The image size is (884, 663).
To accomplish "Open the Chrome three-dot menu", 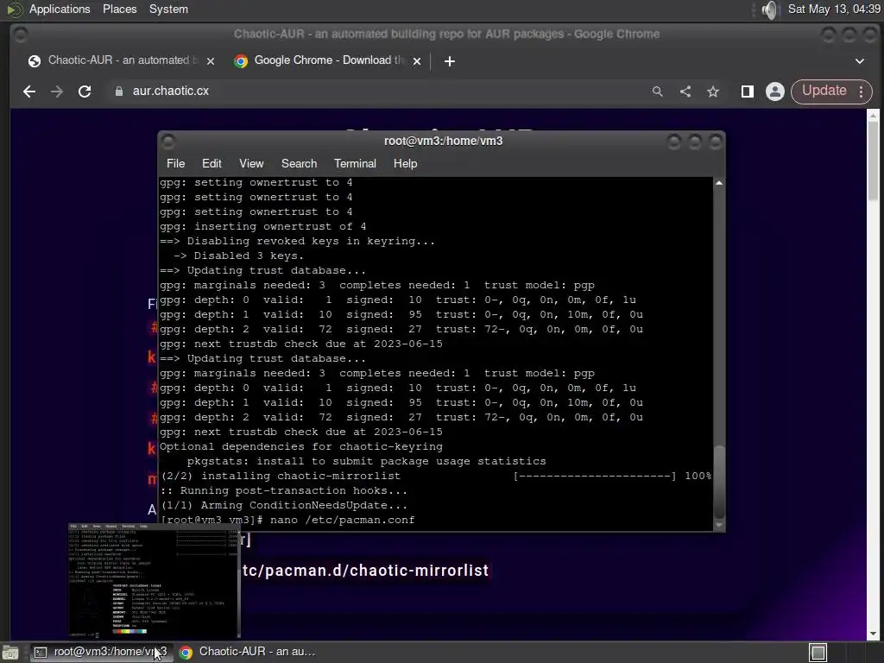I will [x=862, y=92].
